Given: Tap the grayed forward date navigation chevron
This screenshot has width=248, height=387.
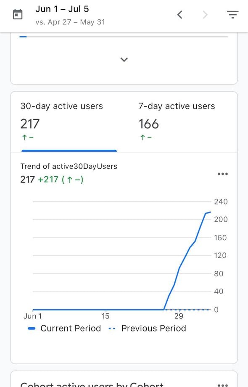Looking at the screenshot, I should [205, 14].
